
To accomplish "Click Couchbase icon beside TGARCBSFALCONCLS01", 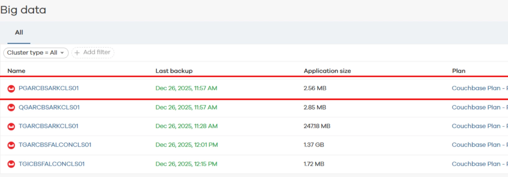I will pyautogui.click(x=11, y=145).
